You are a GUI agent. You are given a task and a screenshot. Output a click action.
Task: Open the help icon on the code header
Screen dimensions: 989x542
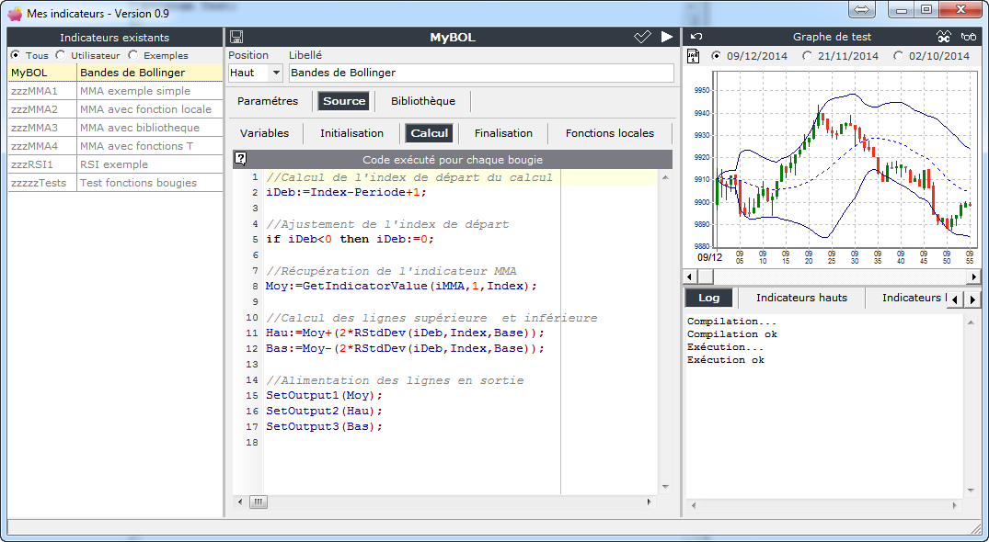click(x=240, y=159)
